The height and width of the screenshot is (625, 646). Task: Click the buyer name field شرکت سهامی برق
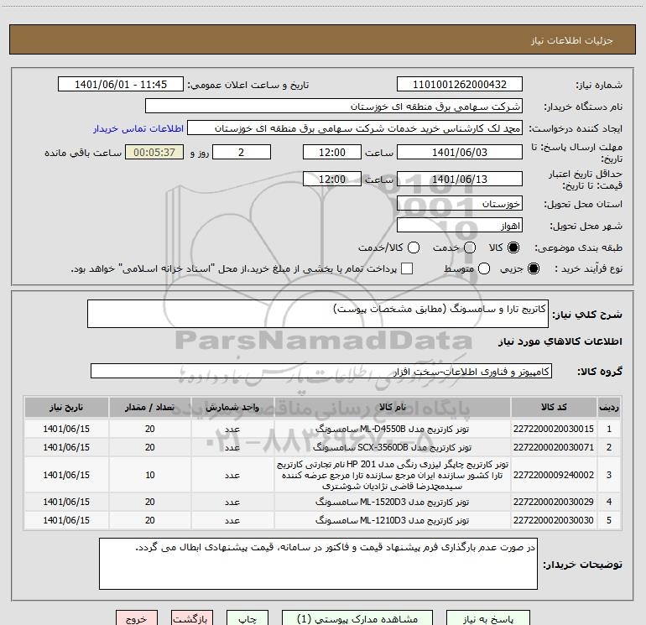[x=334, y=107]
